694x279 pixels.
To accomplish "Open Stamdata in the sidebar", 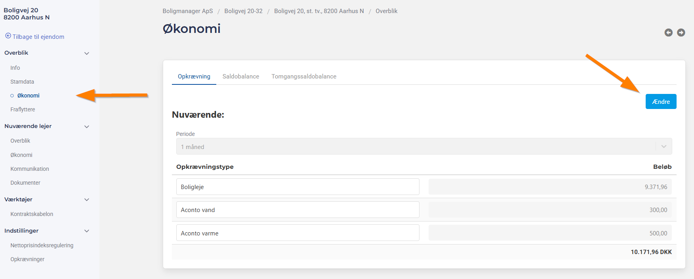I will click(22, 82).
